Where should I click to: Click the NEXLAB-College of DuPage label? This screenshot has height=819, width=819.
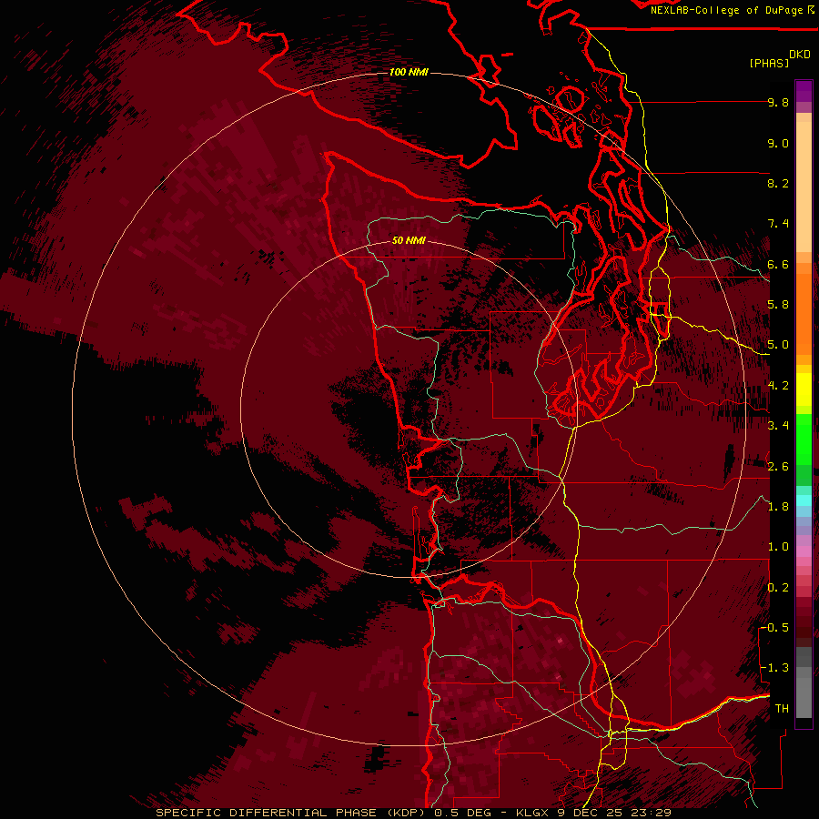point(726,10)
